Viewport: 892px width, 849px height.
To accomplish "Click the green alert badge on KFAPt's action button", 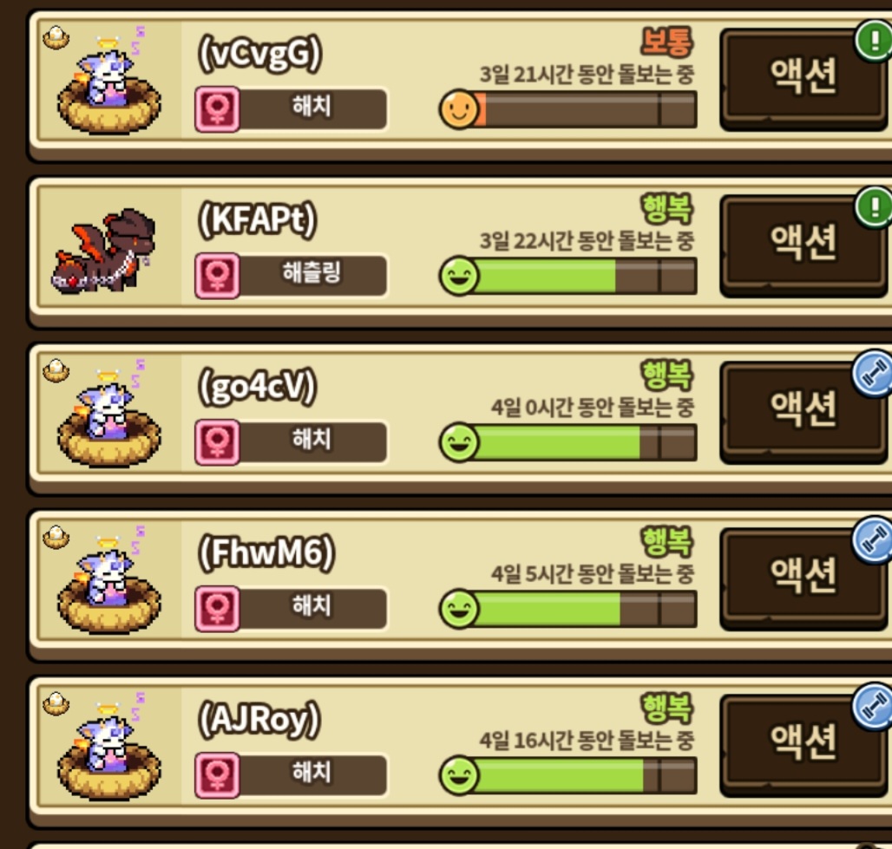I will point(874,207).
